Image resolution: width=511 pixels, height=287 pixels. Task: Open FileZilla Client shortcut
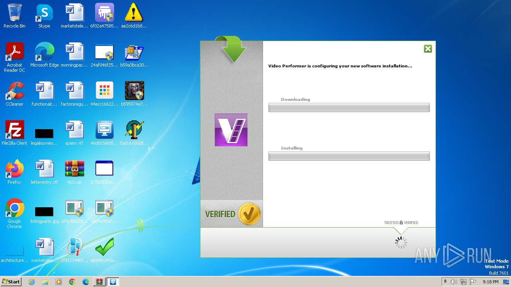click(x=14, y=133)
